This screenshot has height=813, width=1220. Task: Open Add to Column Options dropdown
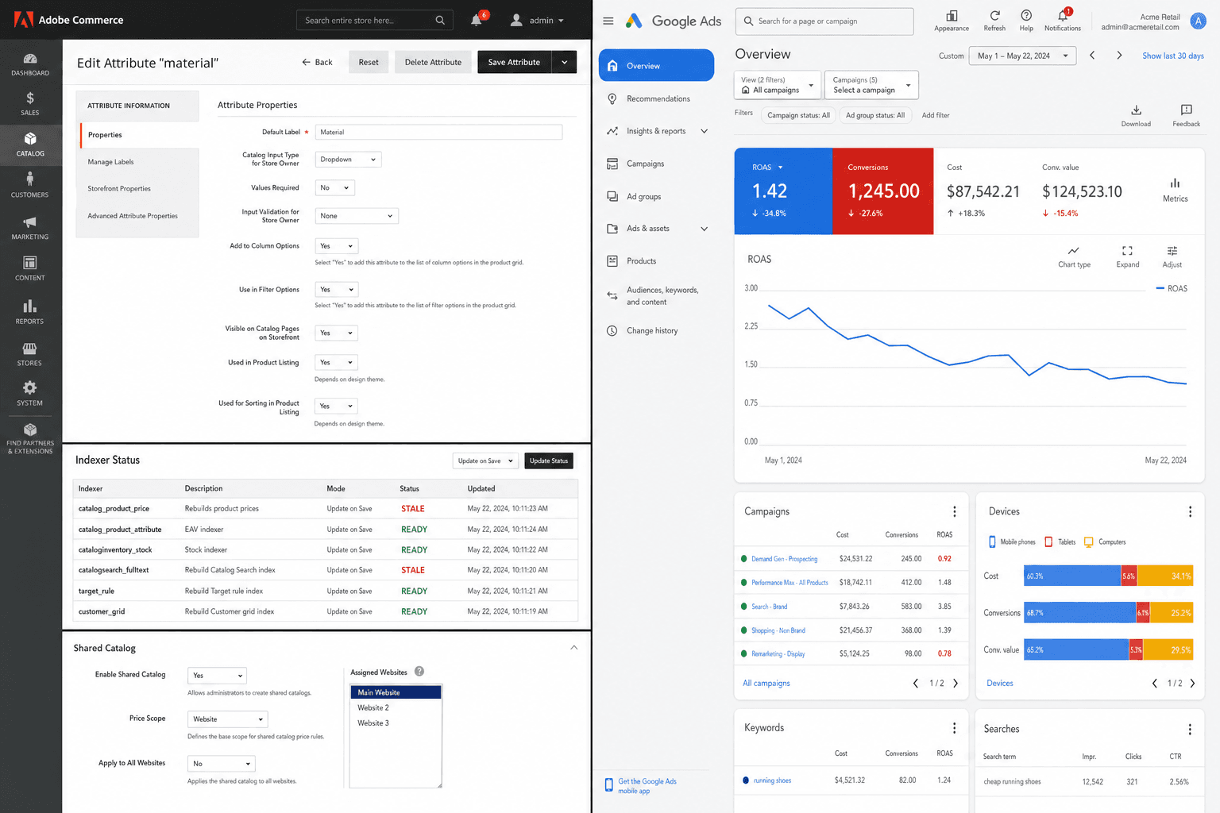point(337,246)
